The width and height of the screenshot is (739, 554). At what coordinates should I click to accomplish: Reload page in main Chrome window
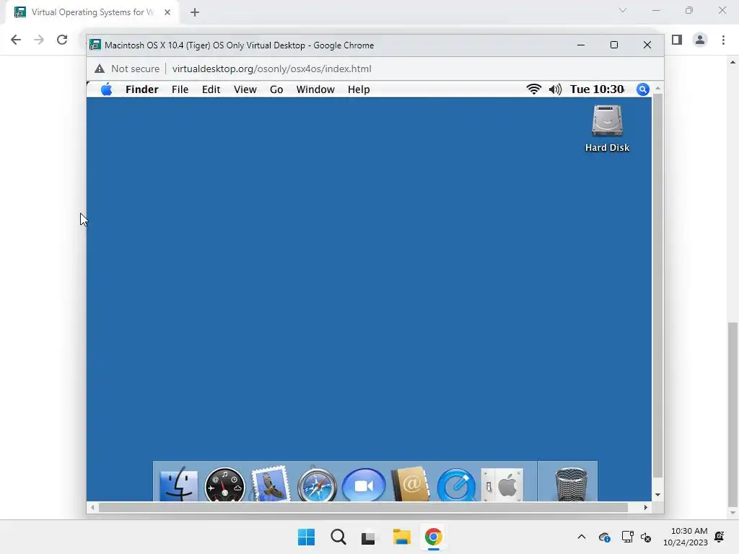click(x=62, y=40)
